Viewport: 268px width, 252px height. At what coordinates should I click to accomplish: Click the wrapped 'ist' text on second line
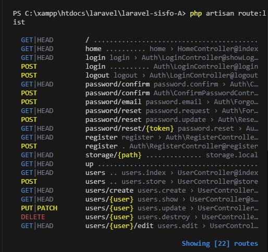point(19,22)
